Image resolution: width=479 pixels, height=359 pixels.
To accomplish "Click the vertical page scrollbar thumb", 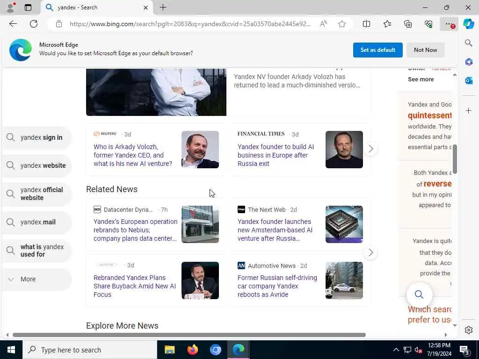I will 455,159.
